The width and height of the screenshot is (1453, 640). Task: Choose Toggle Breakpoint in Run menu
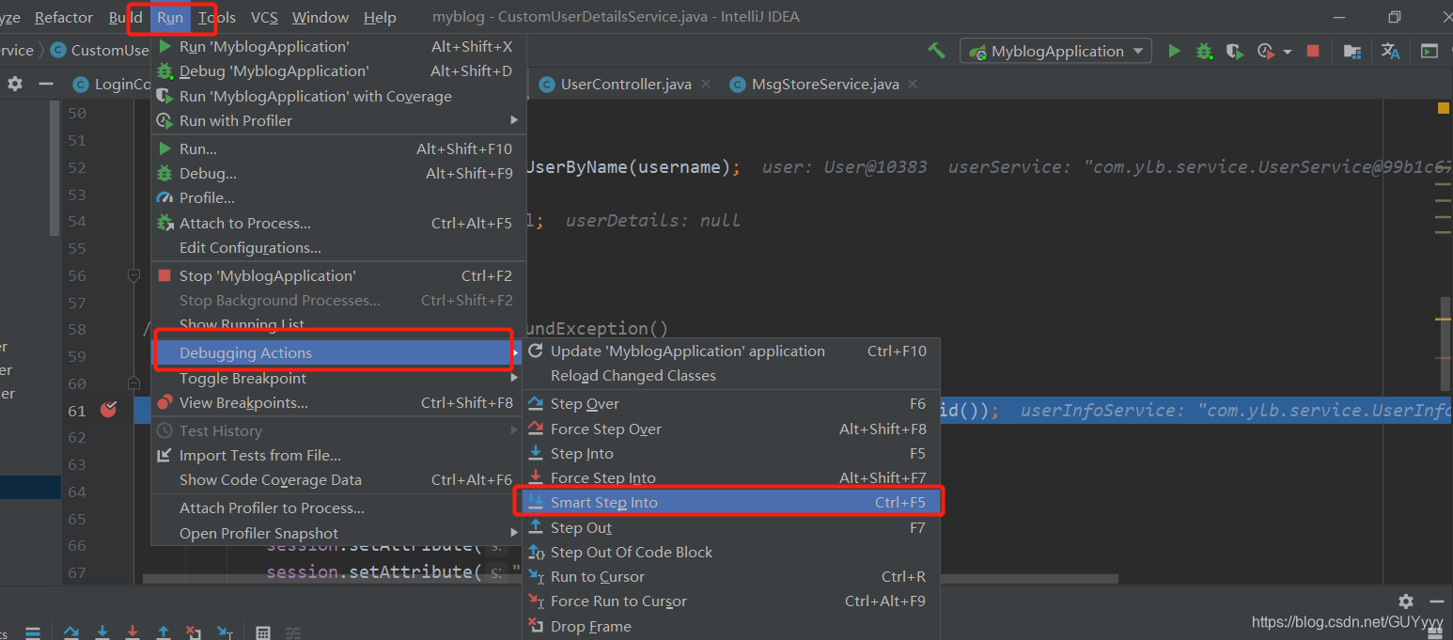338,378
